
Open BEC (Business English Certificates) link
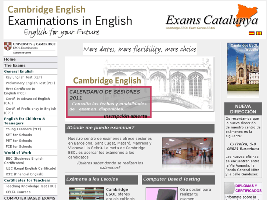click(24, 161)
